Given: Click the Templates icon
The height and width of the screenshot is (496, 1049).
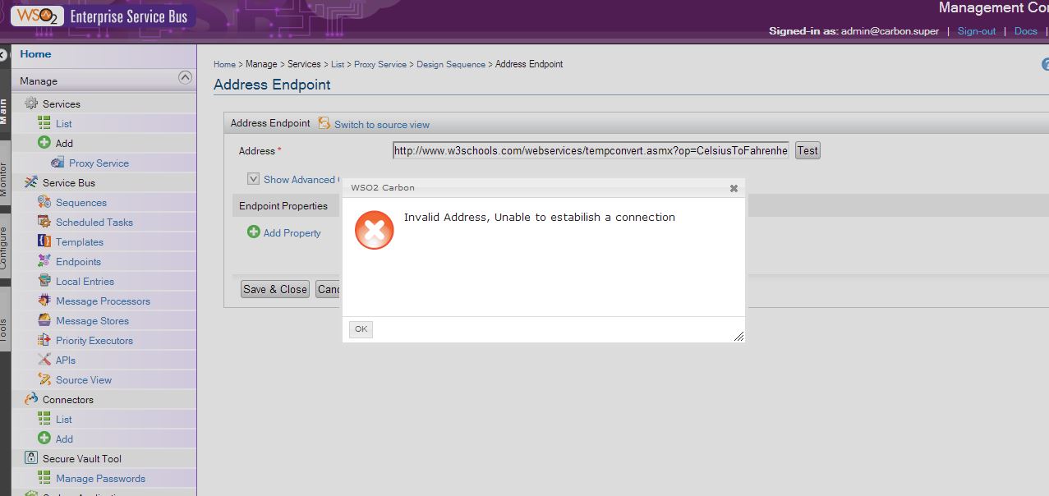Looking at the screenshot, I should click(44, 241).
